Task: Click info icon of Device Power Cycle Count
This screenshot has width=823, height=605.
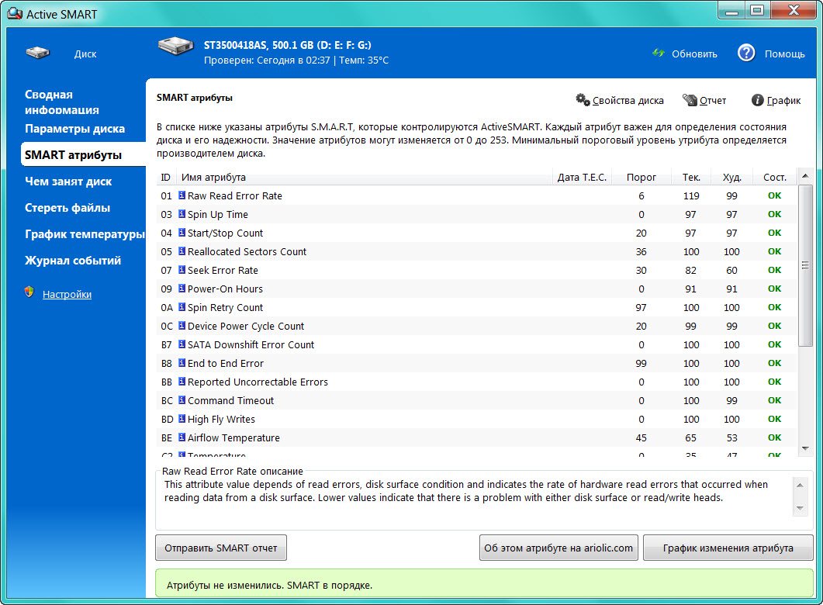Action: tap(182, 325)
